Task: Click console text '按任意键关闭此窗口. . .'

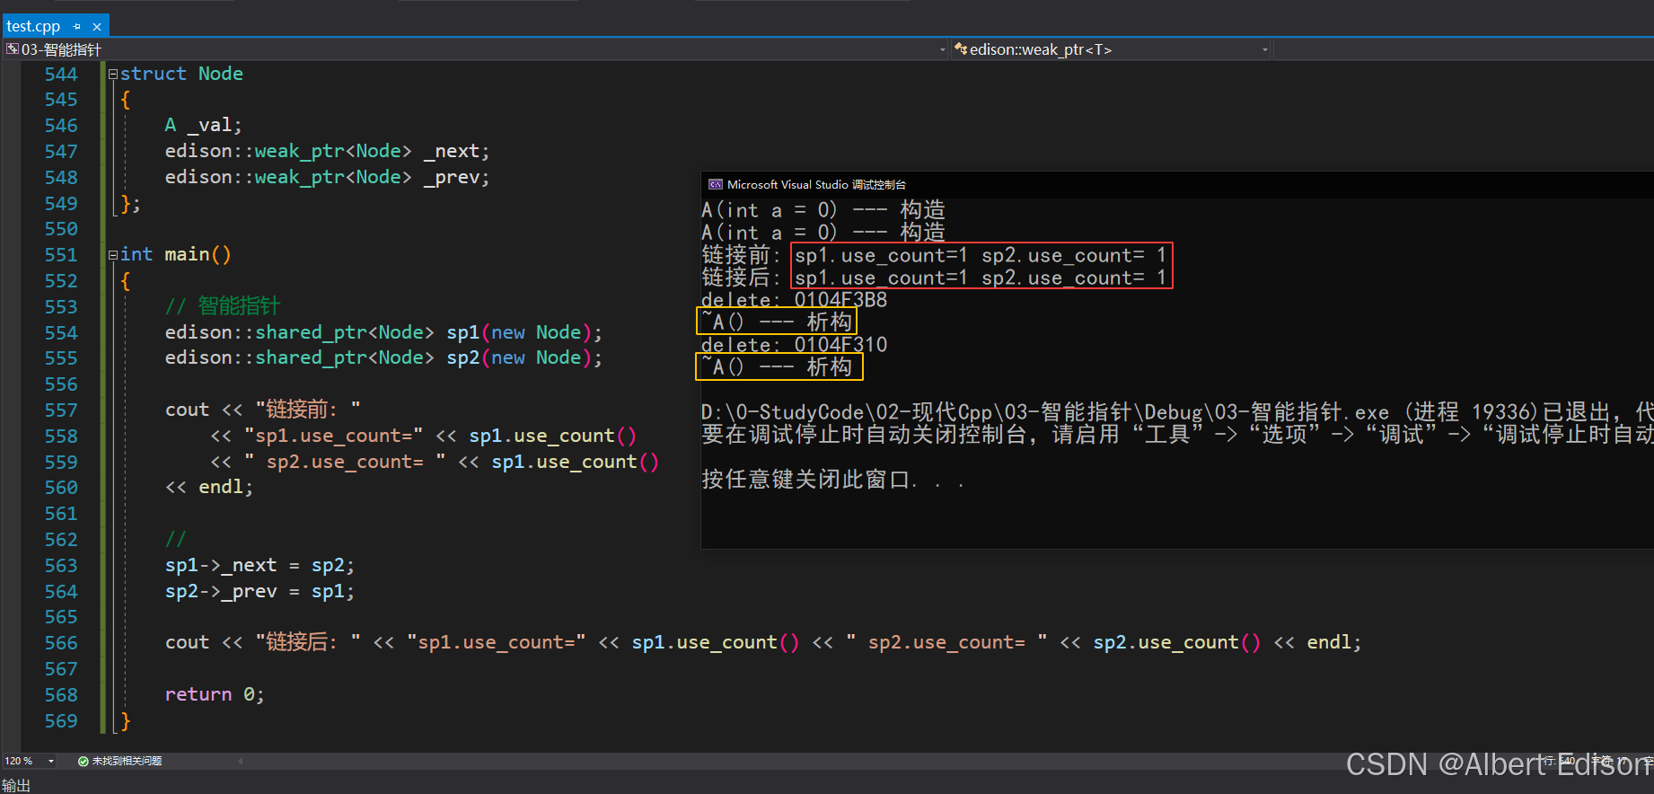Action: [832, 480]
